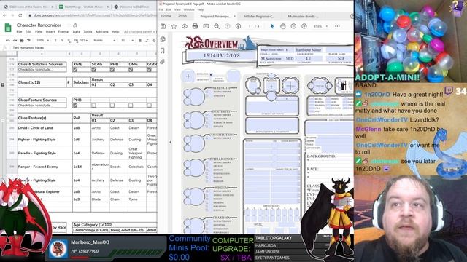
Task: Click the Chrome address bar
Action: (x=93, y=15)
